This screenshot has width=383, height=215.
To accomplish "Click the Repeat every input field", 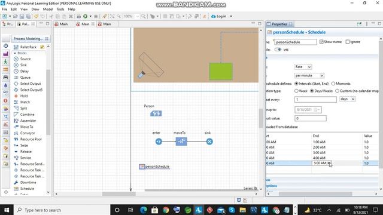I will pos(315,100).
